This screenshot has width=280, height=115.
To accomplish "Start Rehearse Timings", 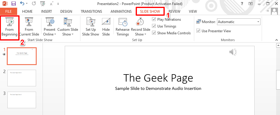I will click(122, 27).
